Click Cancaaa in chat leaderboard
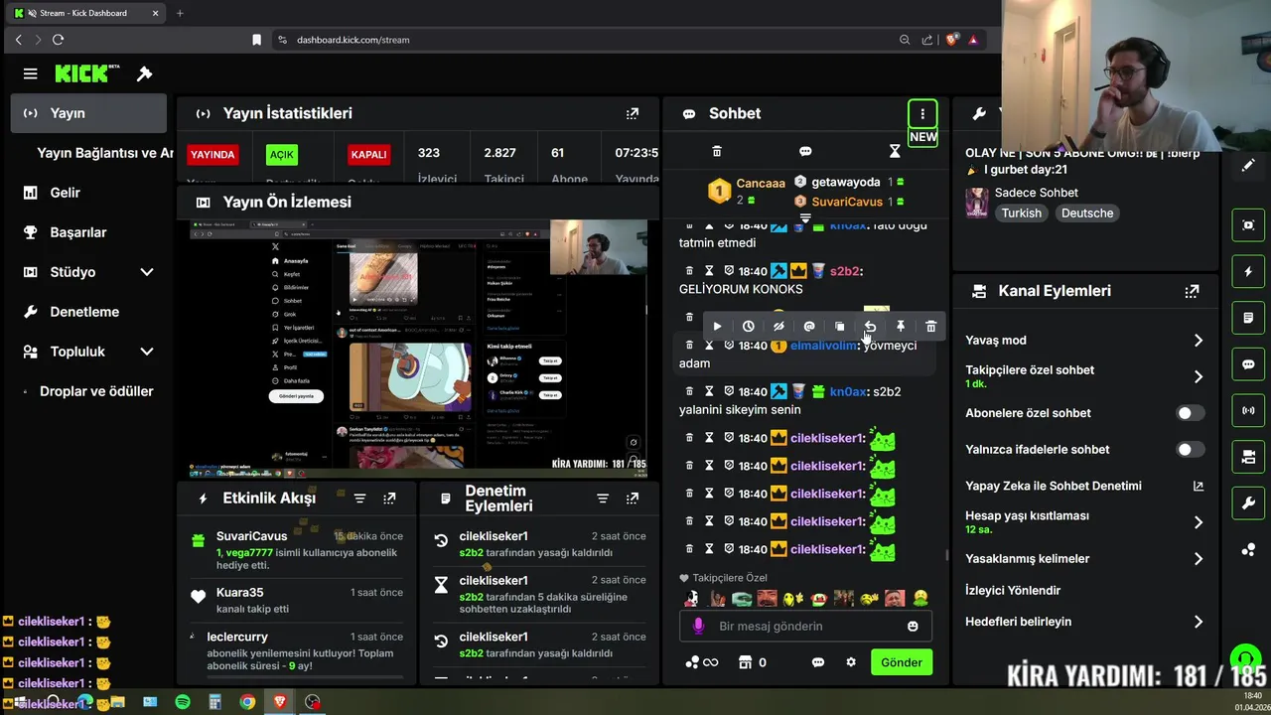This screenshot has width=1271, height=715. point(761,183)
